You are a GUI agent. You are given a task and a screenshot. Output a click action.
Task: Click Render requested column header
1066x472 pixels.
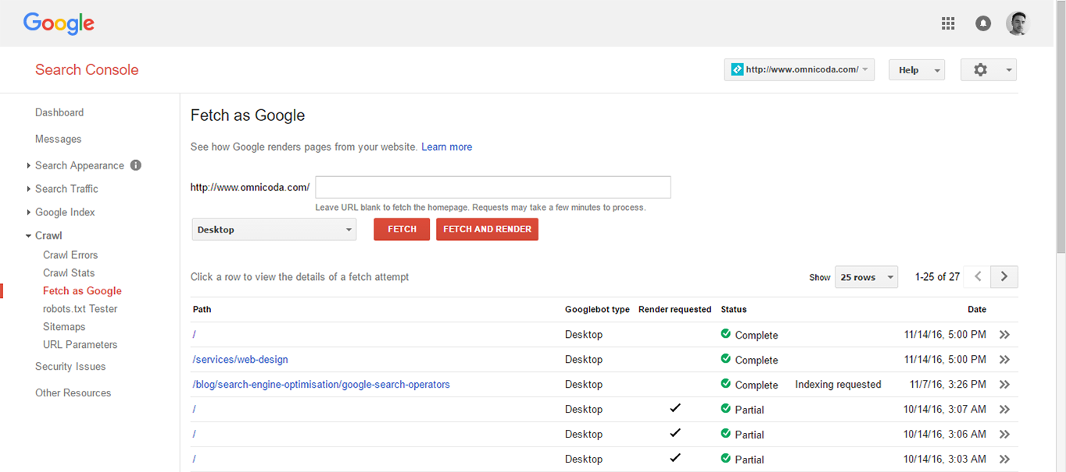click(x=674, y=310)
